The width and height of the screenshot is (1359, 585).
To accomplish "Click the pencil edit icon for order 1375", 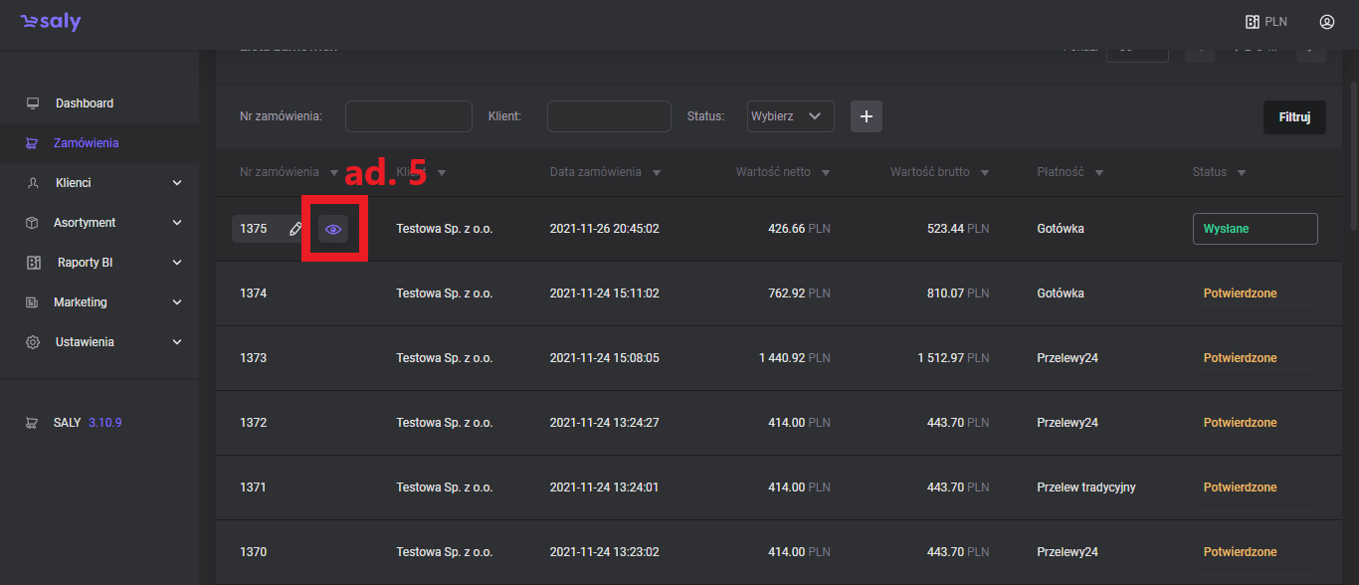I will click(x=295, y=229).
